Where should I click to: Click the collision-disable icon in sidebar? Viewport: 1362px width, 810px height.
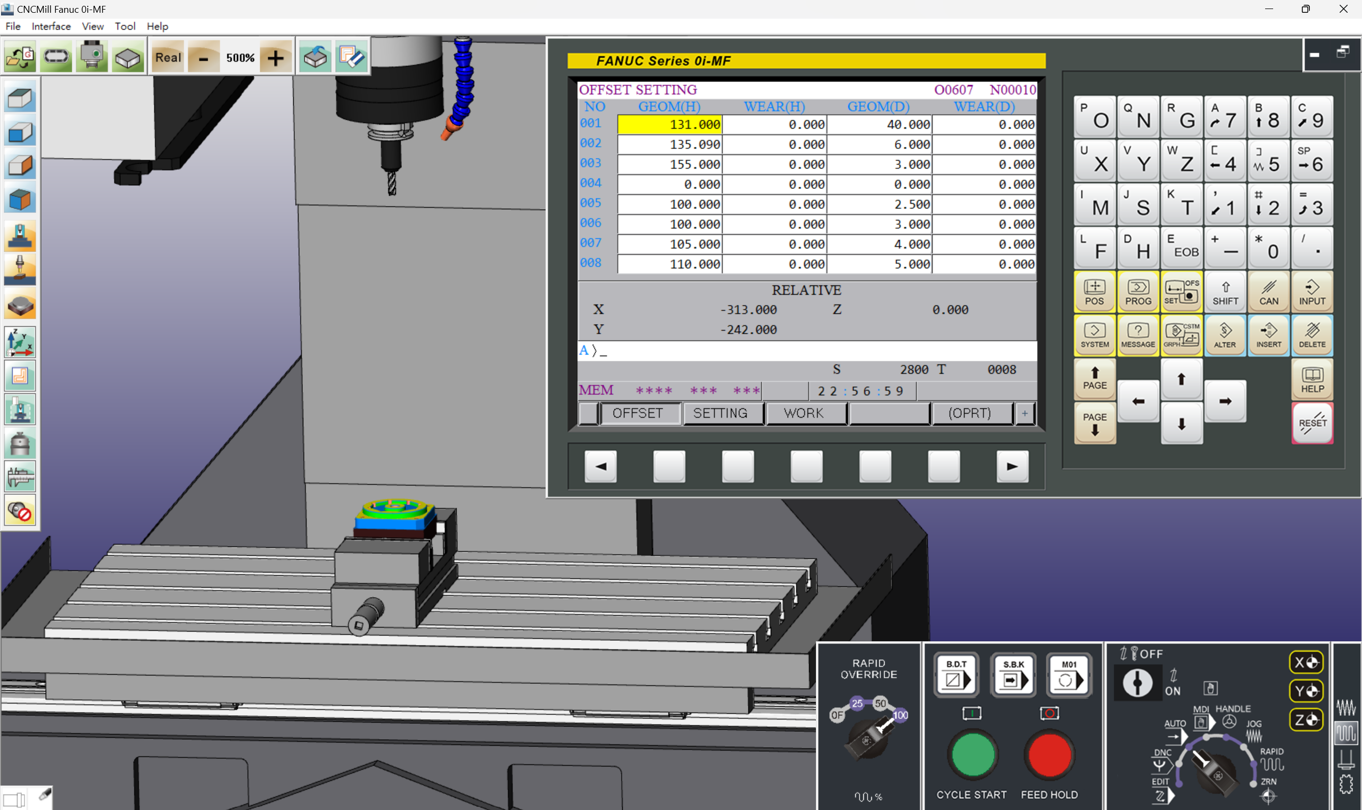coord(20,511)
